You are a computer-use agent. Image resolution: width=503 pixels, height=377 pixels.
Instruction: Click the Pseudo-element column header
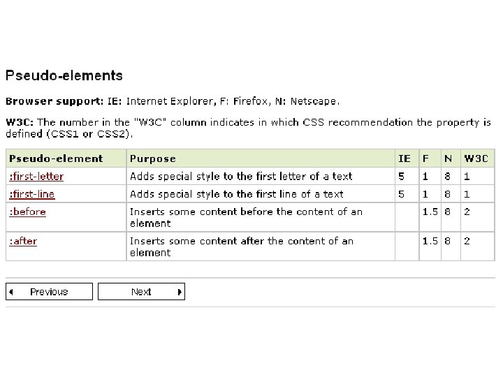[66, 158]
